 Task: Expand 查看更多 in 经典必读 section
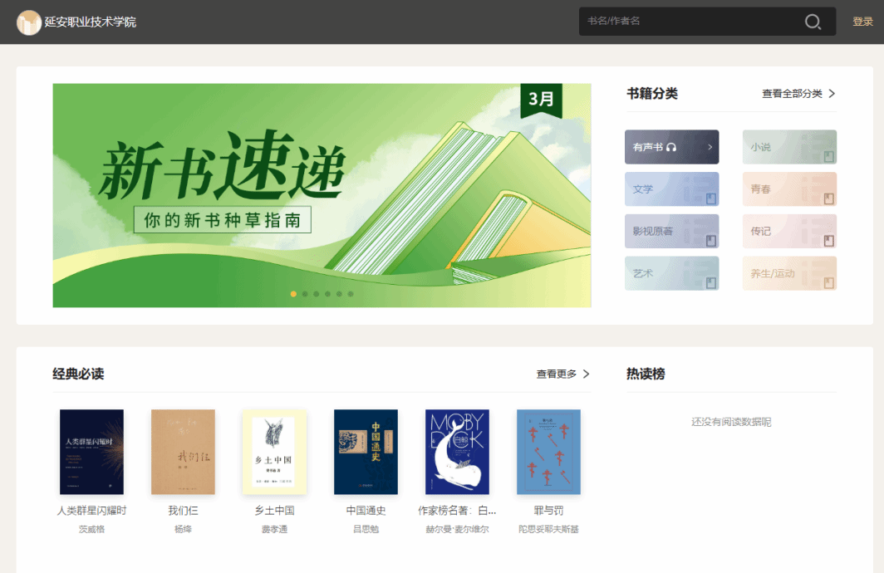tap(562, 375)
